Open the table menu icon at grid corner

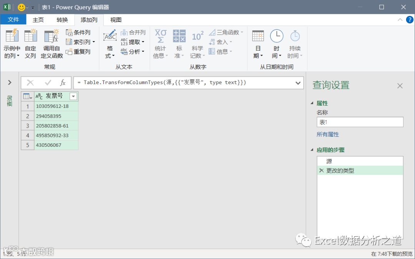click(28, 96)
